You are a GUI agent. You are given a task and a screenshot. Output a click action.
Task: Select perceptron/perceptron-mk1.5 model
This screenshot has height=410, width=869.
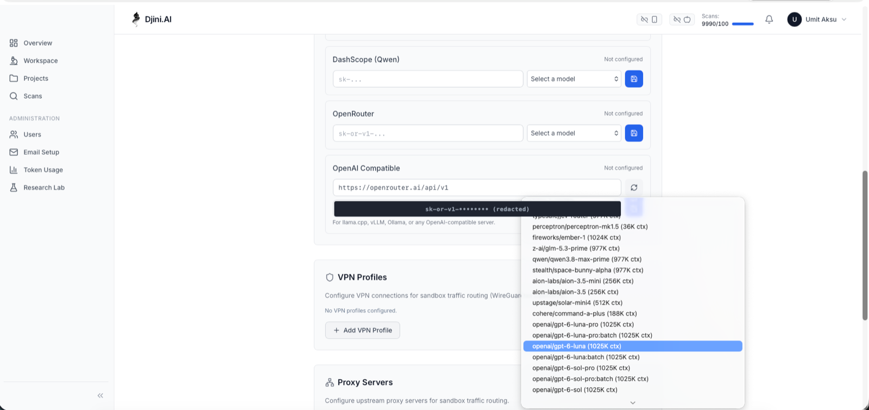(x=633, y=226)
